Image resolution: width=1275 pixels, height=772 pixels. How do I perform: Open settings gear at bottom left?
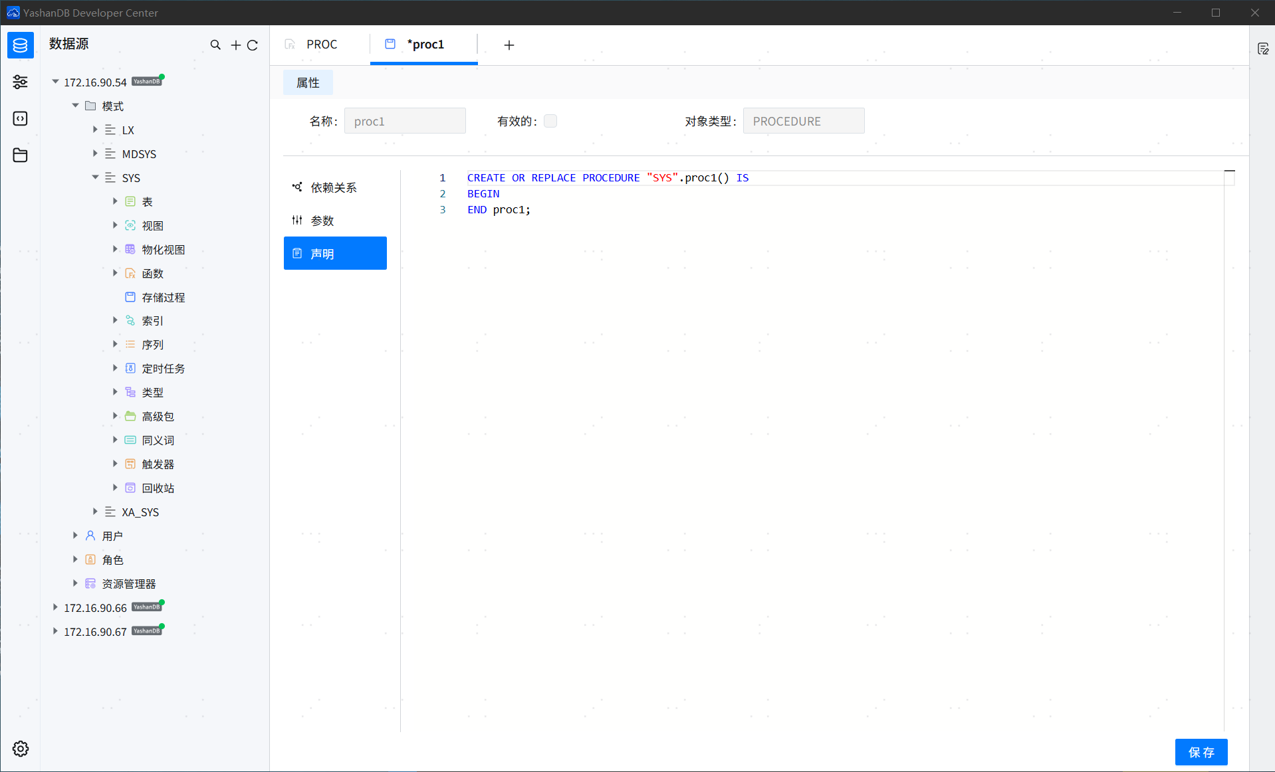(x=21, y=749)
